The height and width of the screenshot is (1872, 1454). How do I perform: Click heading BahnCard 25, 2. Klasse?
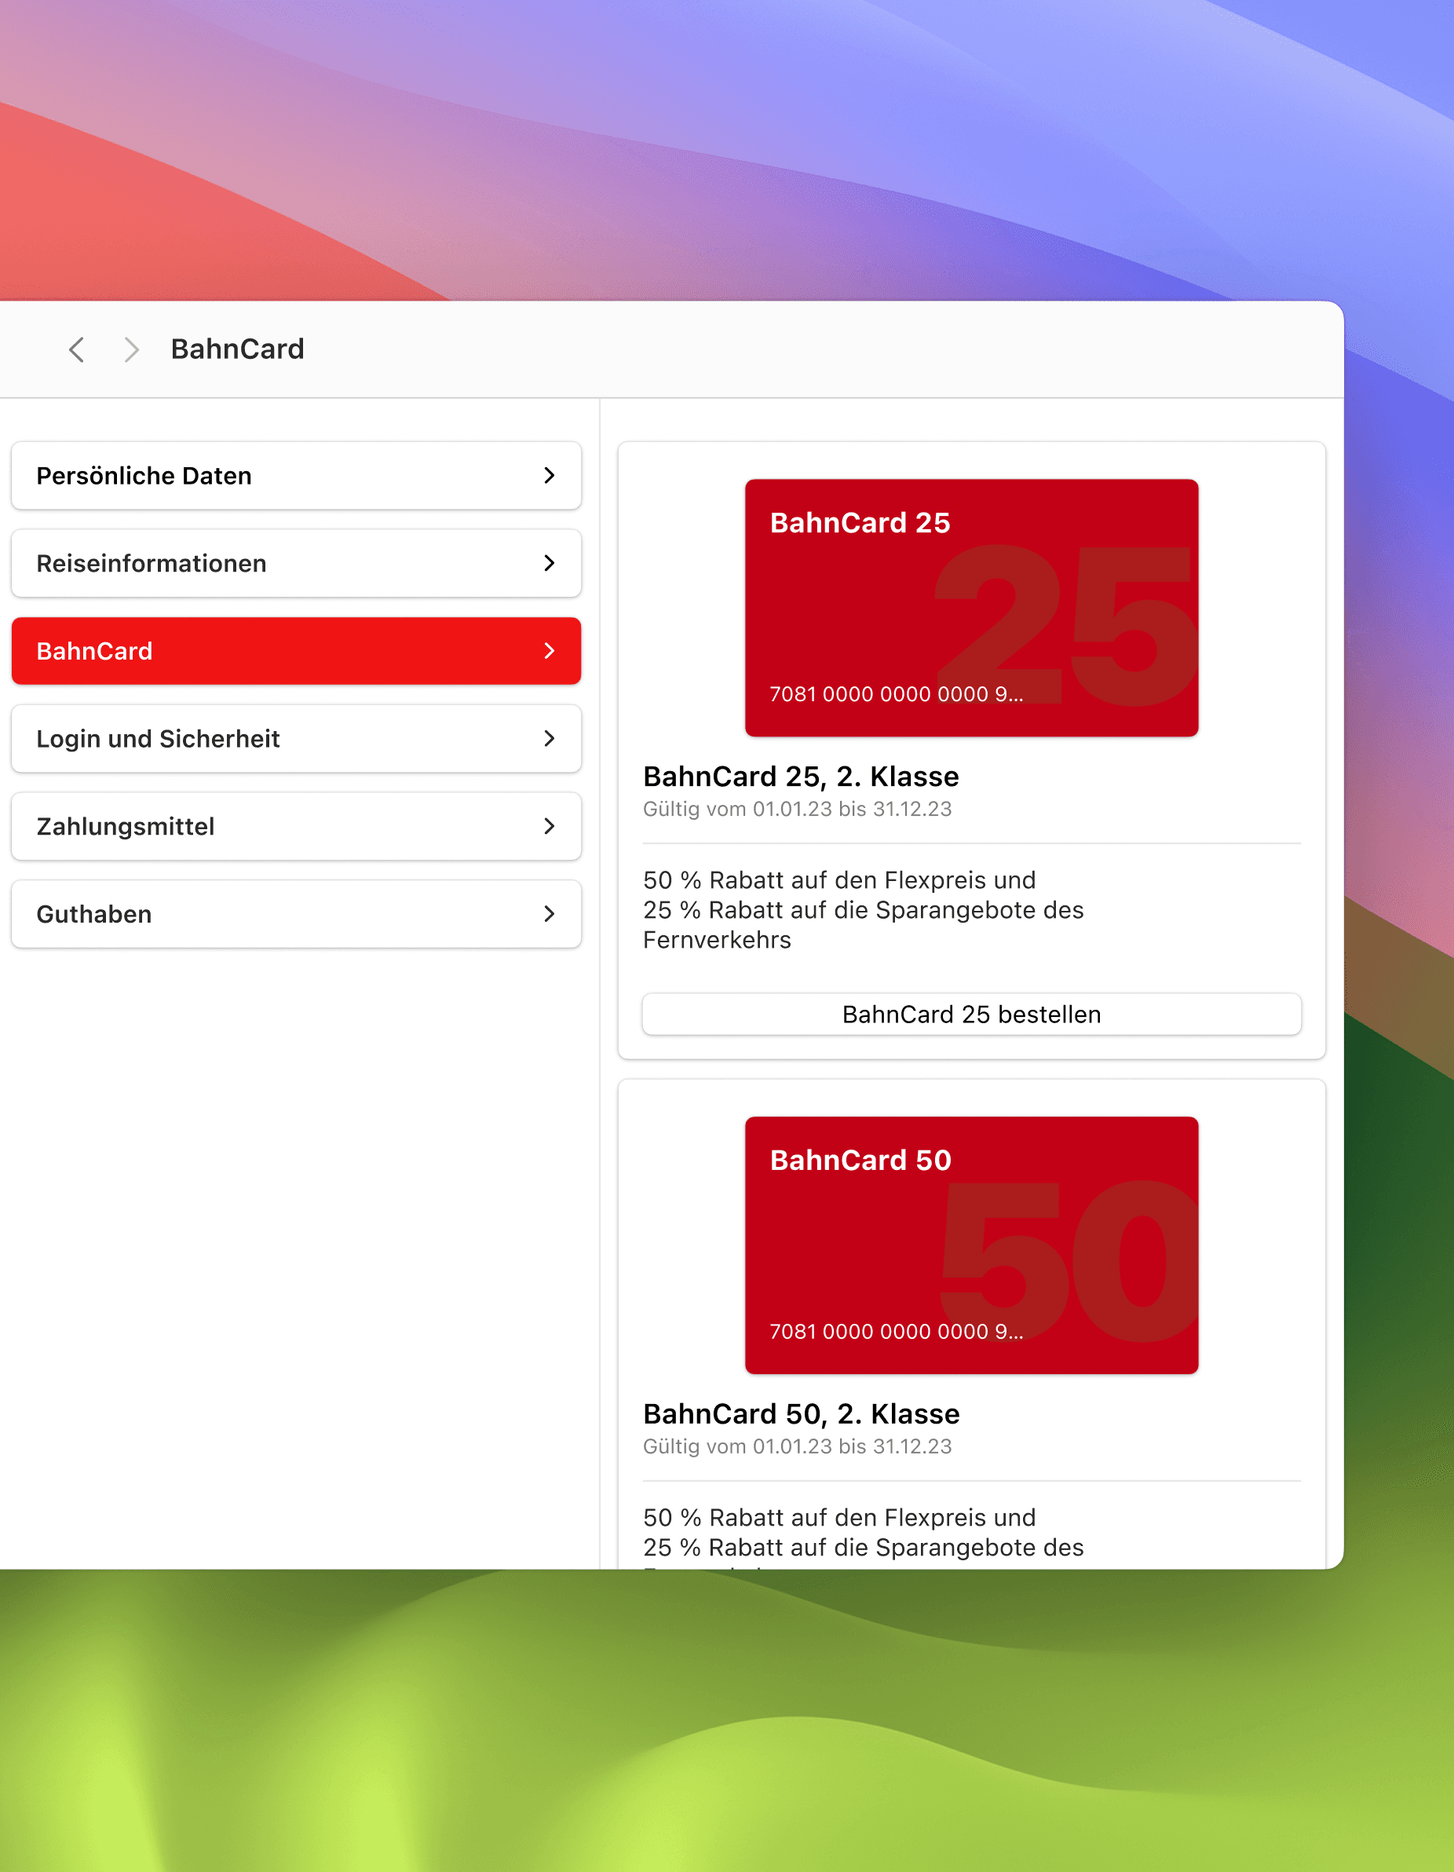pyautogui.click(x=801, y=777)
